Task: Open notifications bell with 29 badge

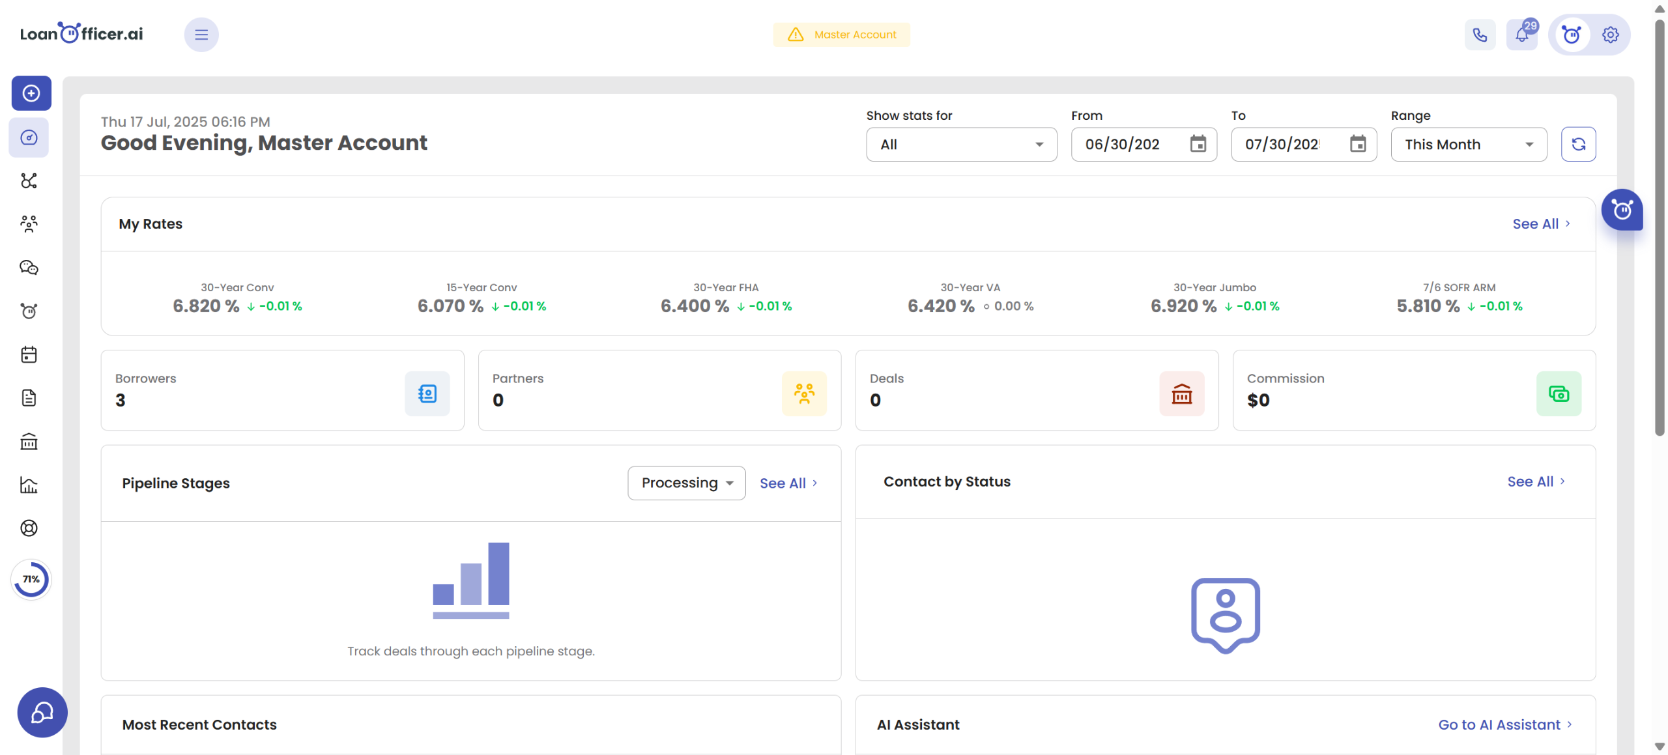Action: (x=1521, y=35)
